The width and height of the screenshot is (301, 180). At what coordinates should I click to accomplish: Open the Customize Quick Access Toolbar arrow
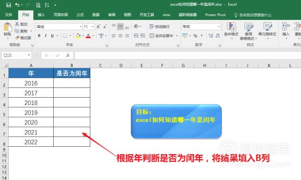[55, 5]
